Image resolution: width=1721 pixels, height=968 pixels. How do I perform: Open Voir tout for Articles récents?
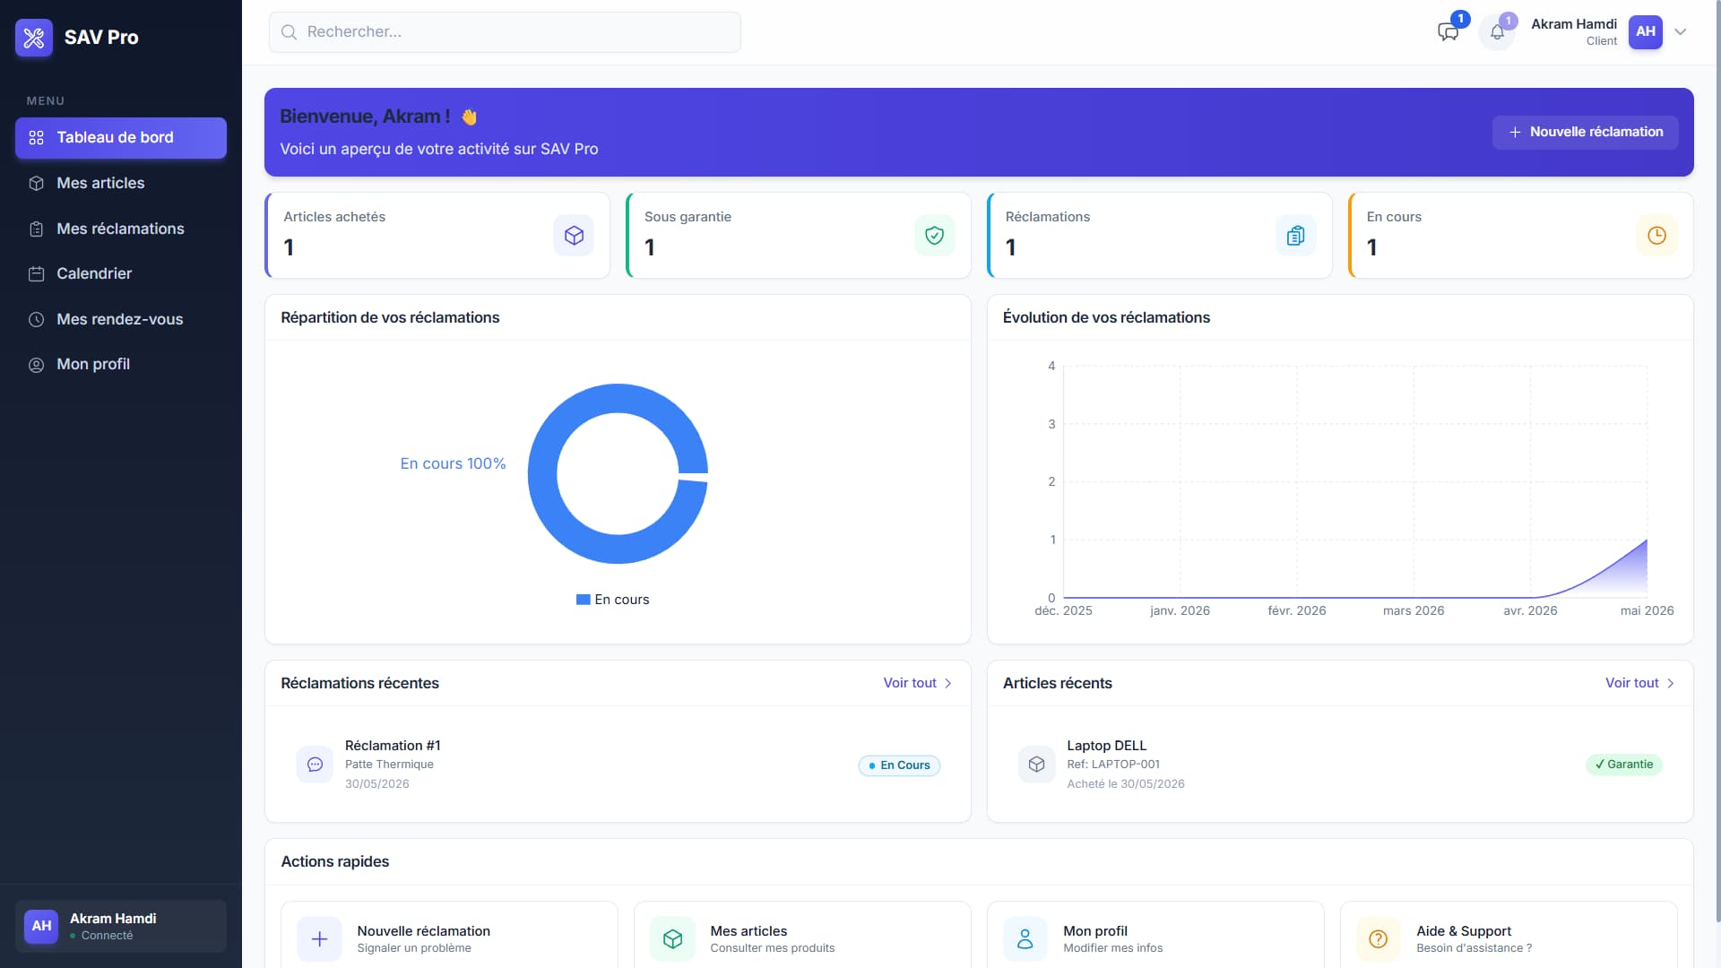1640,683
